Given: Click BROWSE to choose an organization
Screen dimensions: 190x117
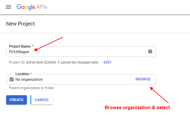Looking at the screenshot, I should (x=143, y=79).
